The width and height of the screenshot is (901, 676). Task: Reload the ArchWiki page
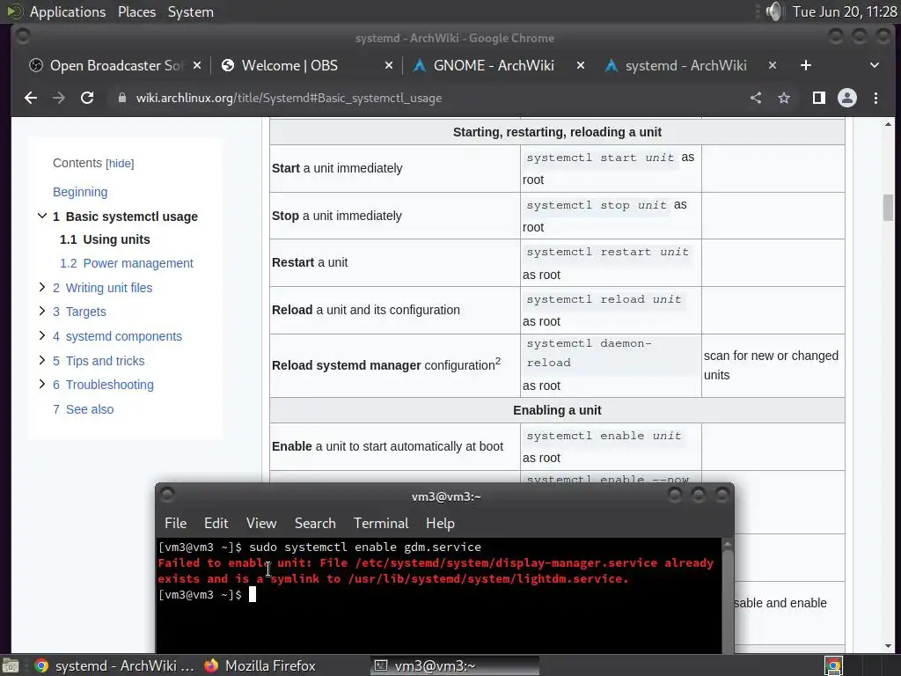[87, 99]
